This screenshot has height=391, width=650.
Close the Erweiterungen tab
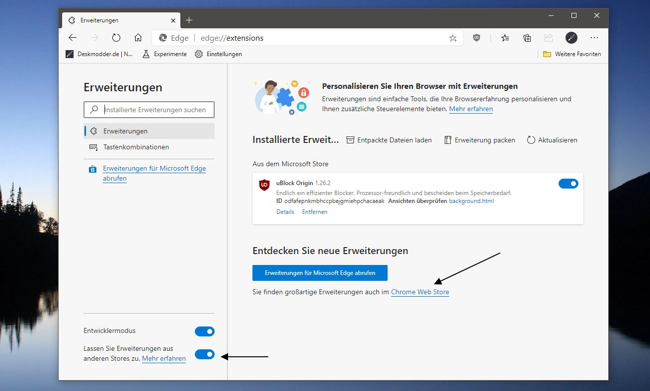click(173, 20)
